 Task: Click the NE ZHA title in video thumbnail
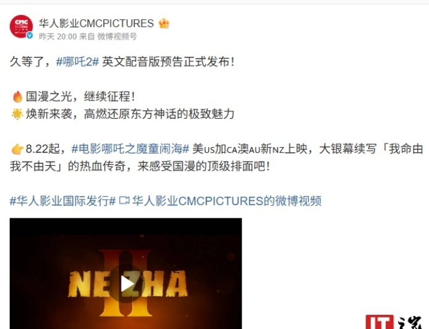pos(127,284)
